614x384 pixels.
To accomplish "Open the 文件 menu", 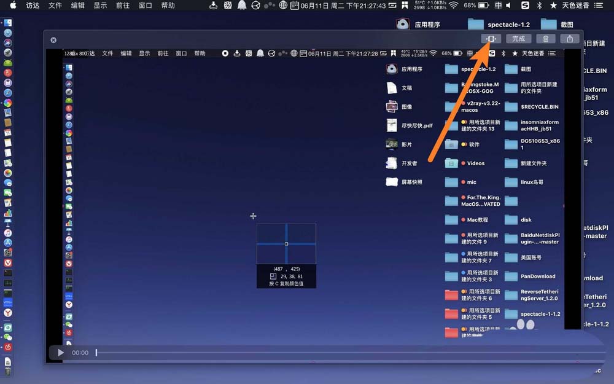I will [55, 6].
